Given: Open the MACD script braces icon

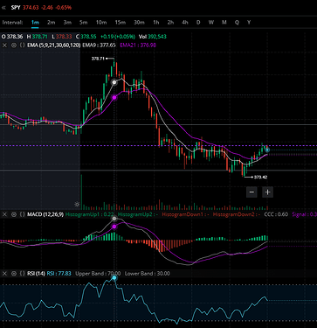Looking at the screenshot, I should [x=22, y=214].
